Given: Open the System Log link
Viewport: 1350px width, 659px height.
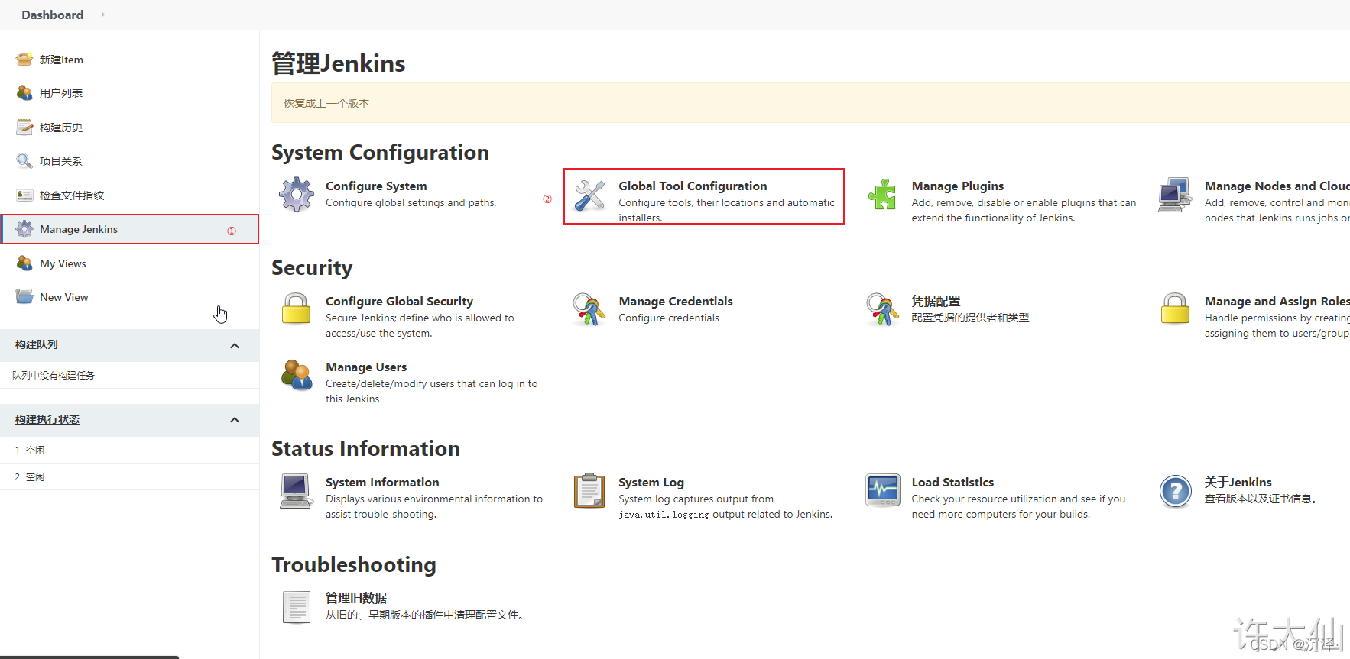Looking at the screenshot, I should [651, 482].
